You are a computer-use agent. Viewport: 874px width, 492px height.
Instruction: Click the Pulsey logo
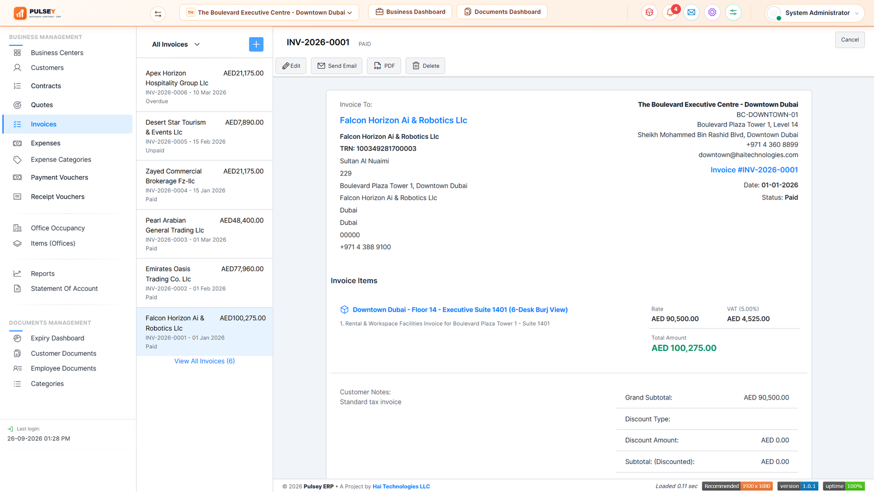click(x=38, y=13)
